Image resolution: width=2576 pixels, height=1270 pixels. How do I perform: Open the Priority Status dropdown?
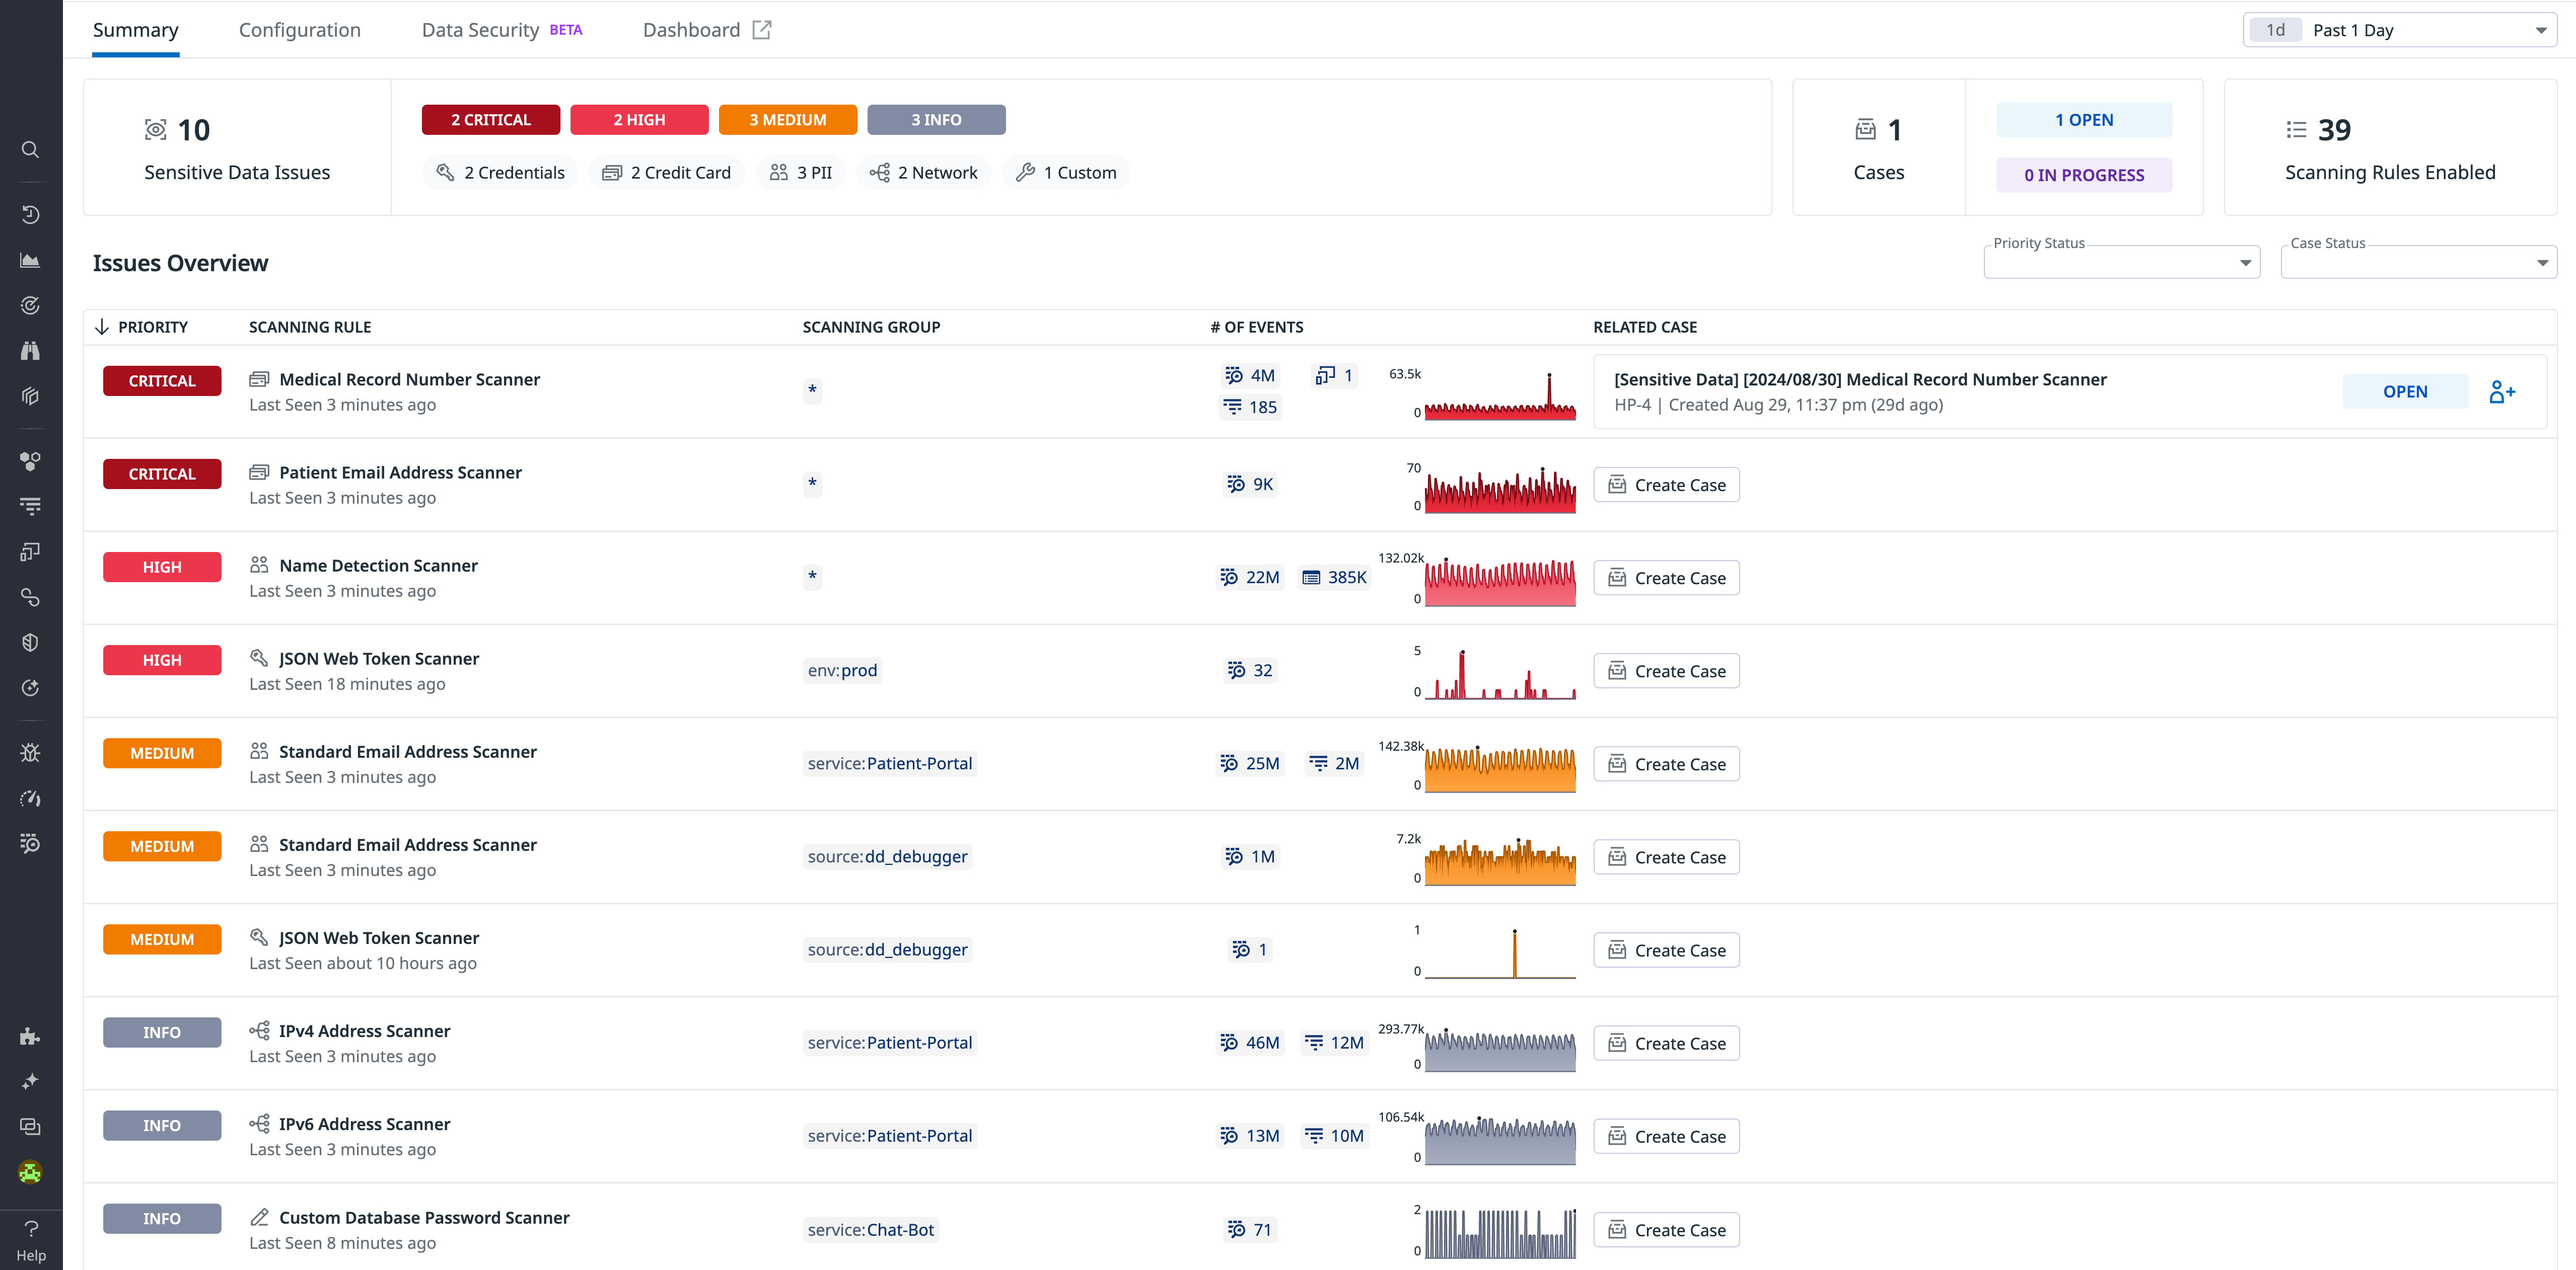(2121, 262)
